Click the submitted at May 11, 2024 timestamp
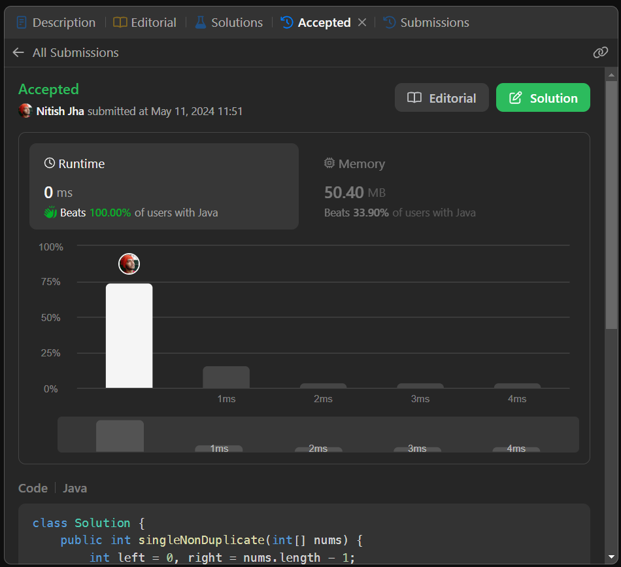Screen dimensions: 621x567 tap(165, 111)
